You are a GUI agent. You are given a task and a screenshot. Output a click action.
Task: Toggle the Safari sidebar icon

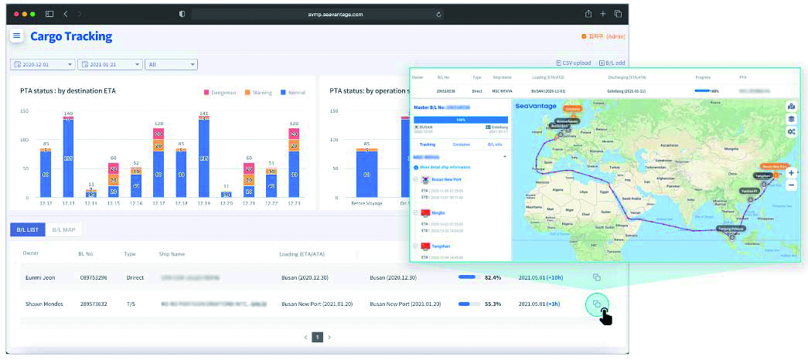[x=49, y=14]
